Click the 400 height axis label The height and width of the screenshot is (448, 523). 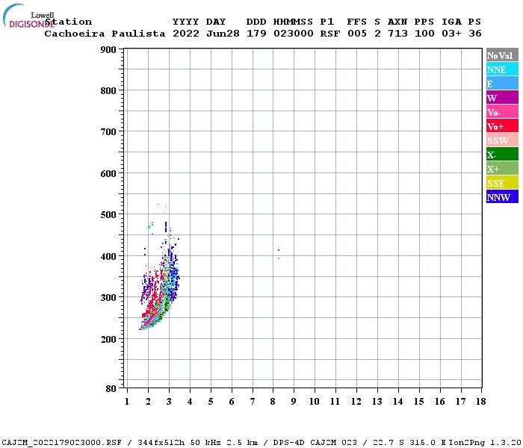click(x=108, y=256)
